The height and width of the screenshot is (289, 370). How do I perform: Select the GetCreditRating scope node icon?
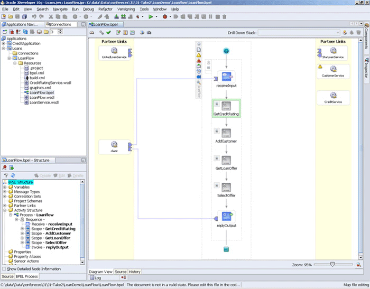[x=226, y=106]
